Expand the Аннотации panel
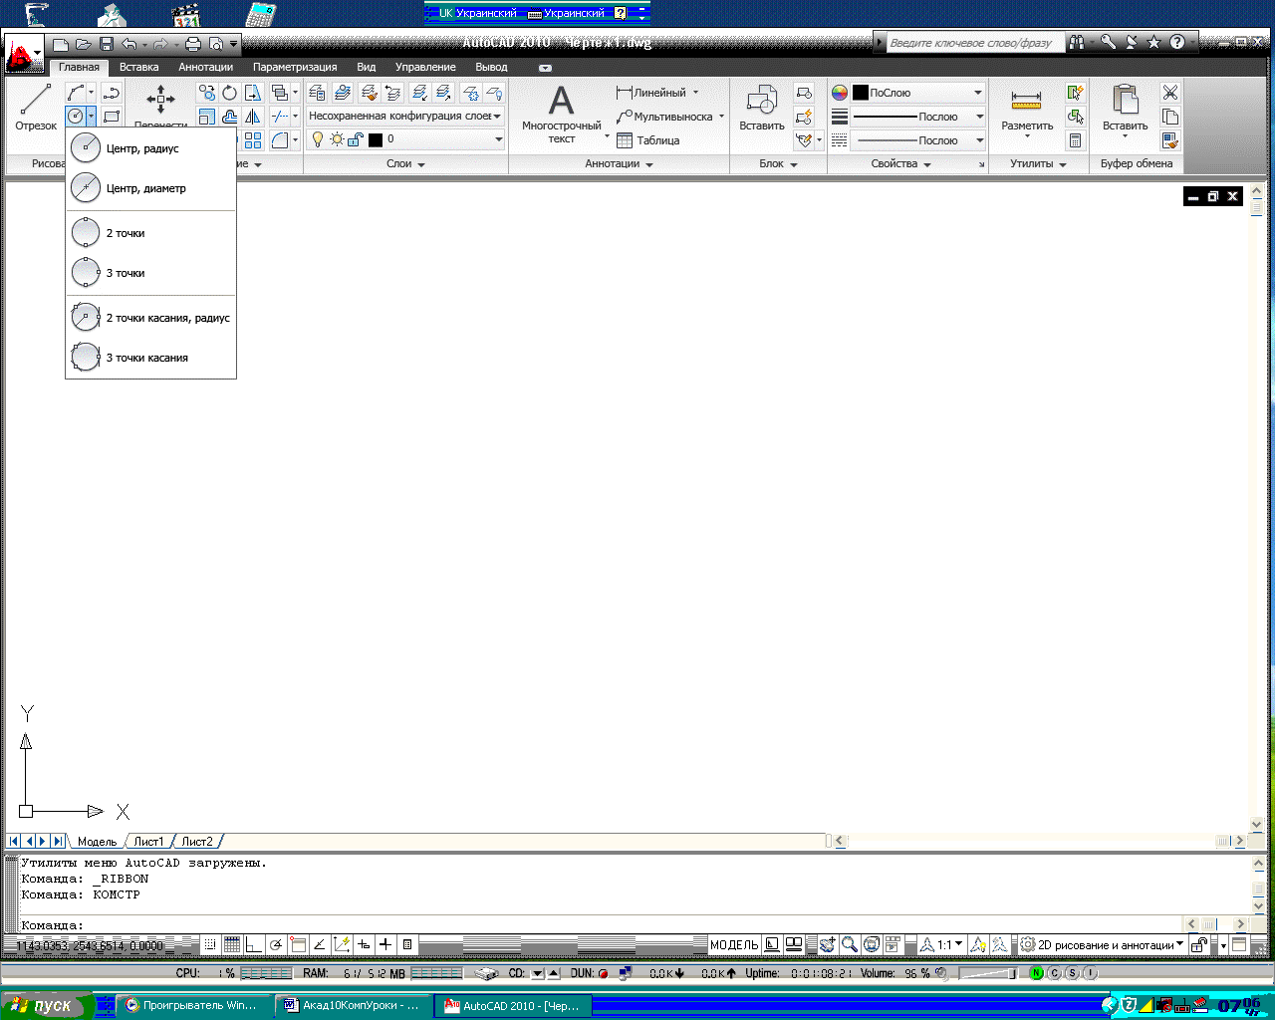 coord(619,164)
